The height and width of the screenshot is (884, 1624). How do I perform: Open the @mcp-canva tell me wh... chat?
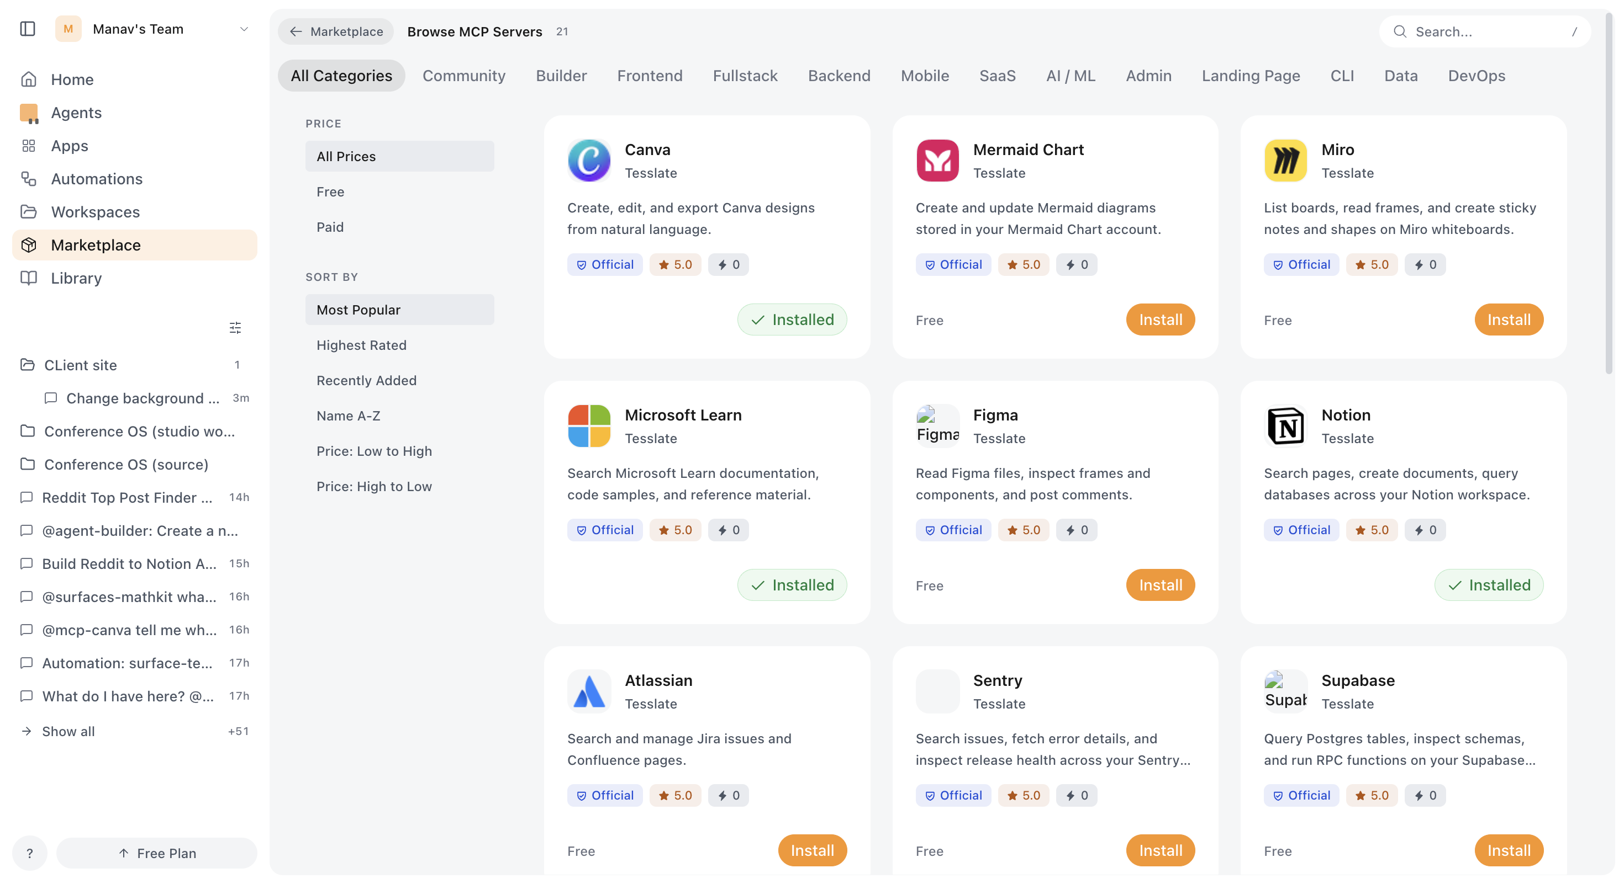pyautogui.click(x=134, y=630)
